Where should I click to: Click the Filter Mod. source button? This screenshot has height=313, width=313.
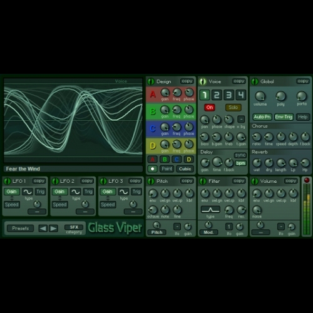click(208, 232)
